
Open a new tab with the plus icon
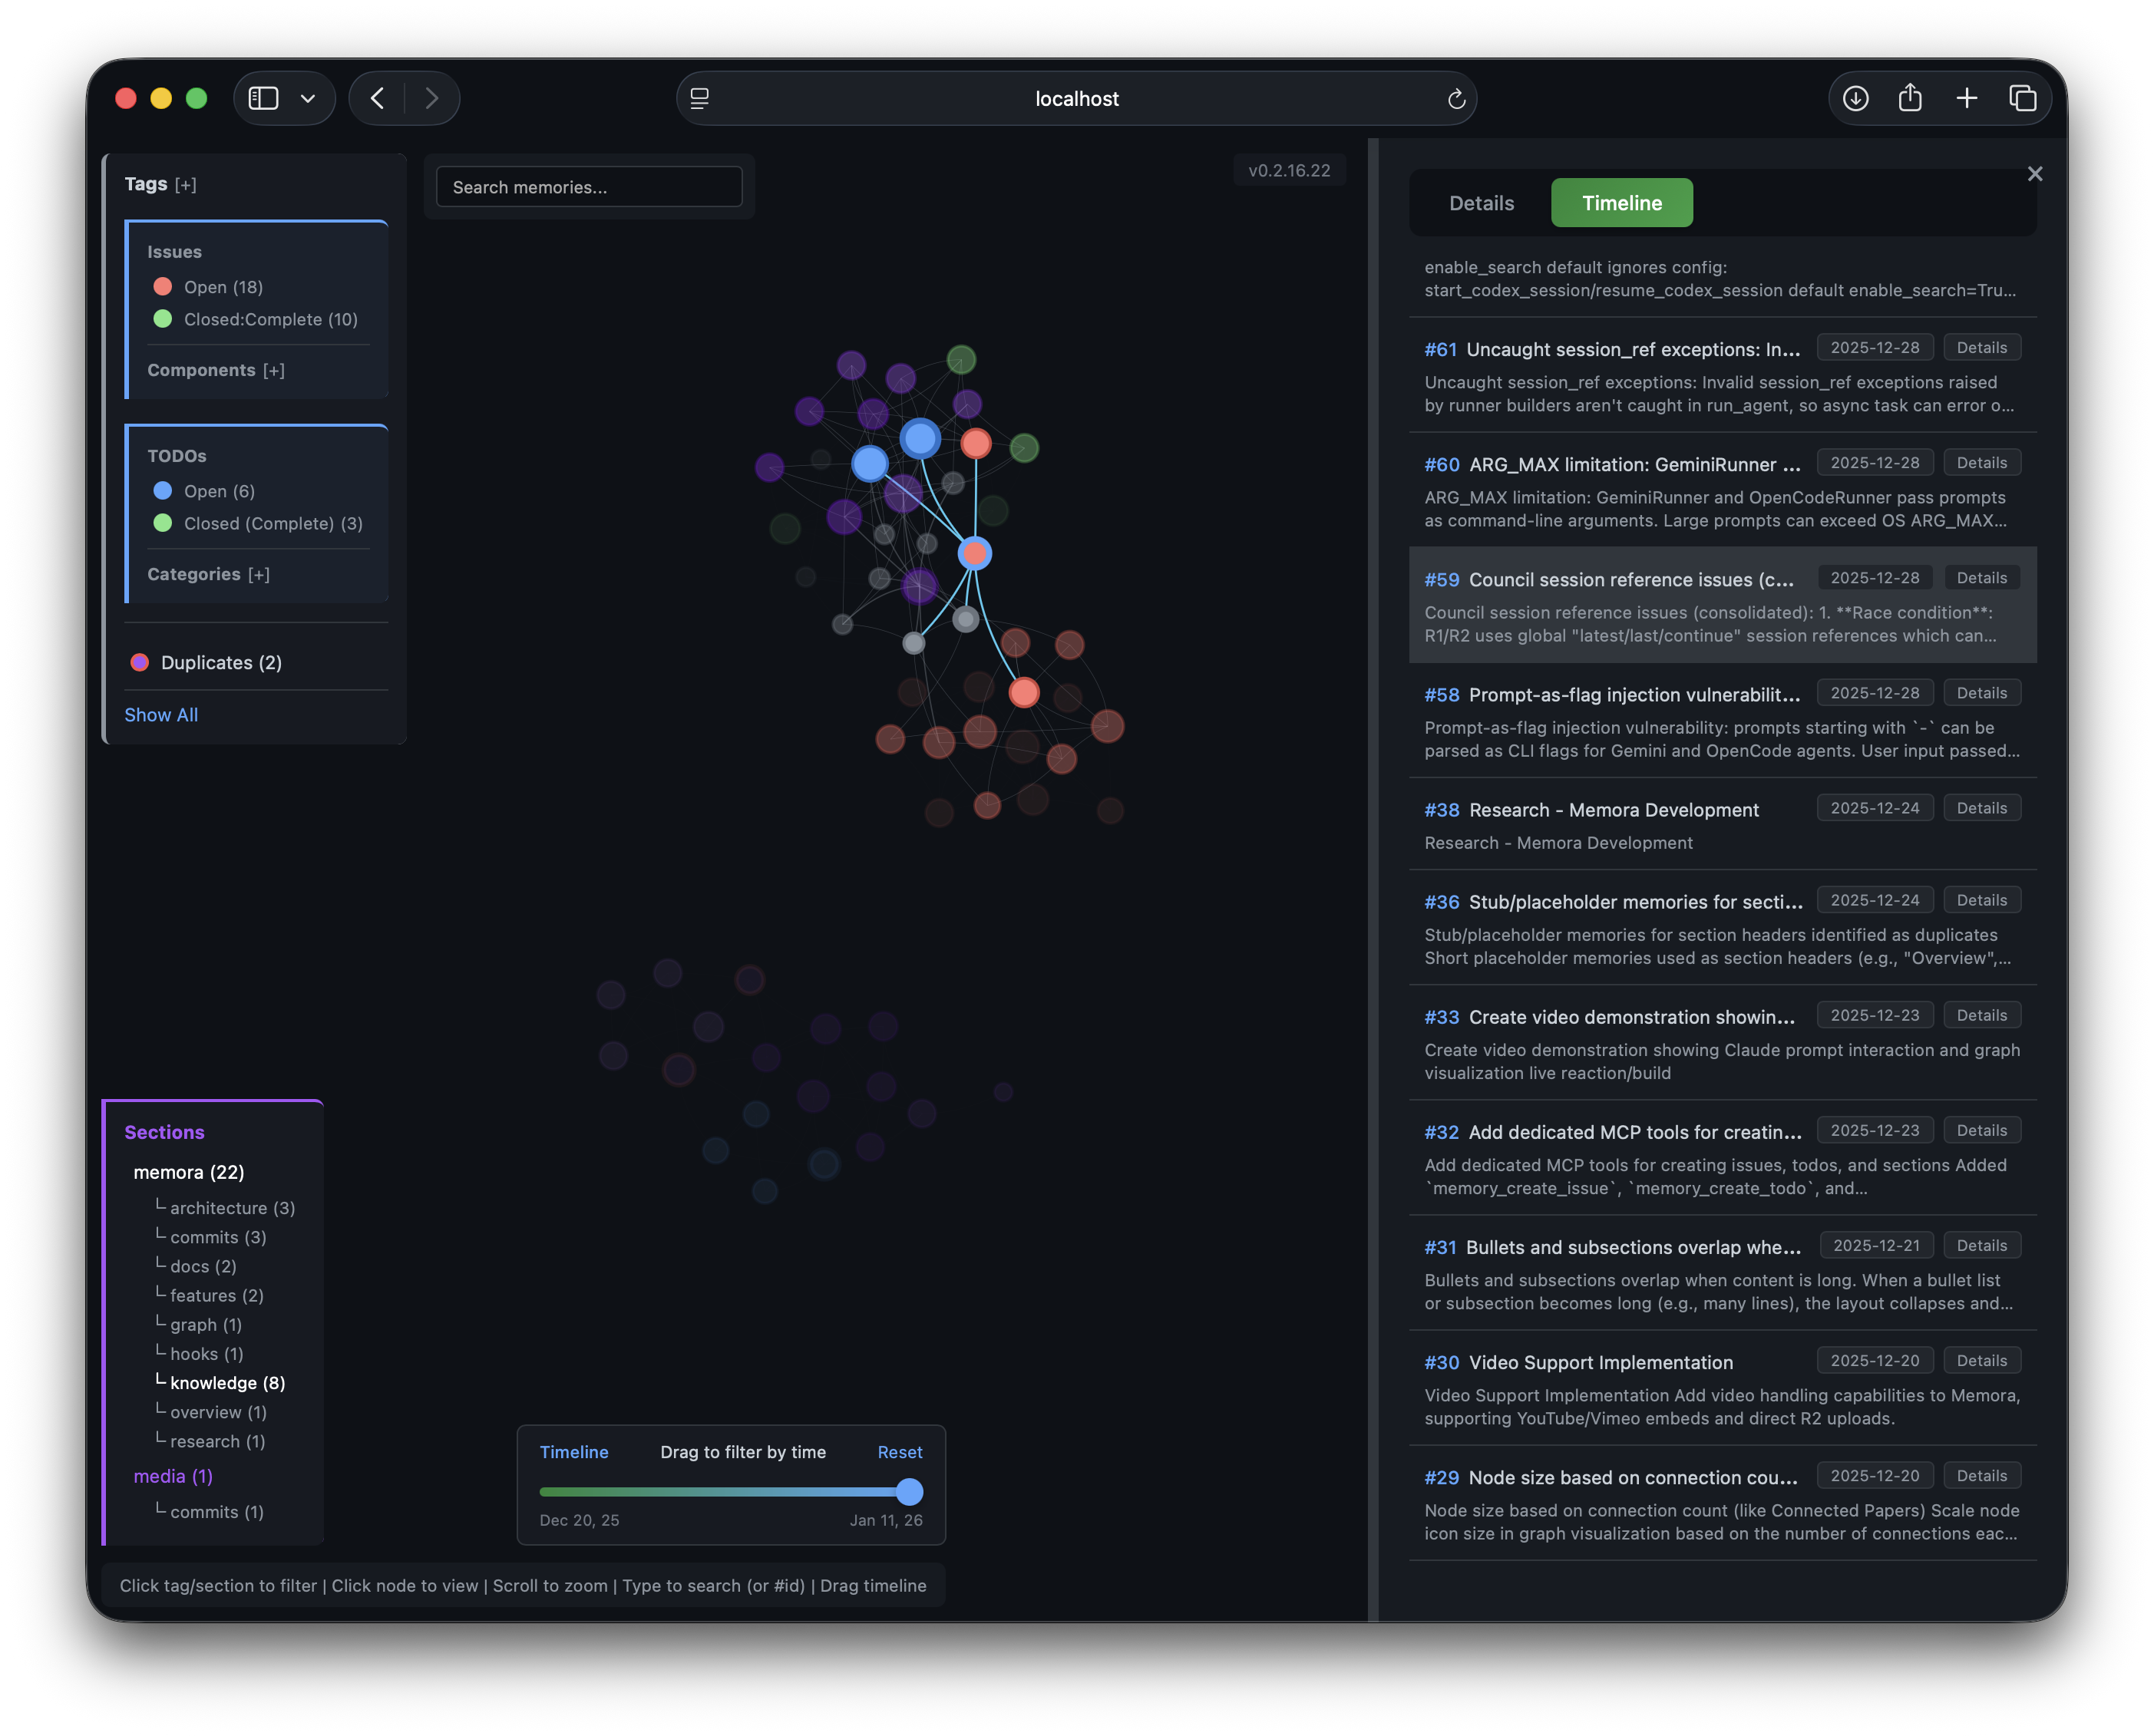pyautogui.click(x=1966, y=98)
